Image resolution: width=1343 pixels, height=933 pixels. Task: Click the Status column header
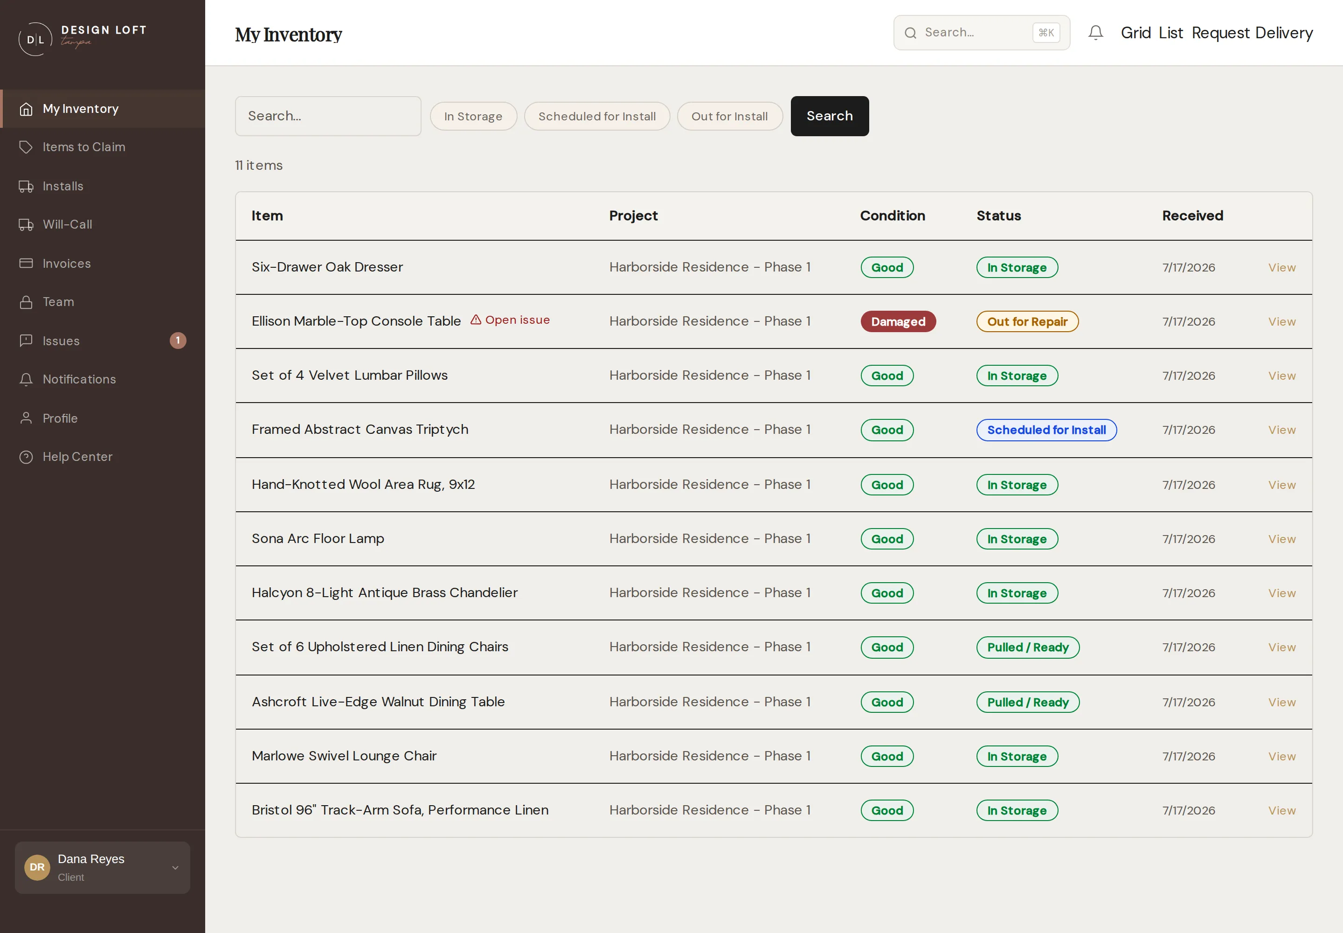(x=998, y=216)
